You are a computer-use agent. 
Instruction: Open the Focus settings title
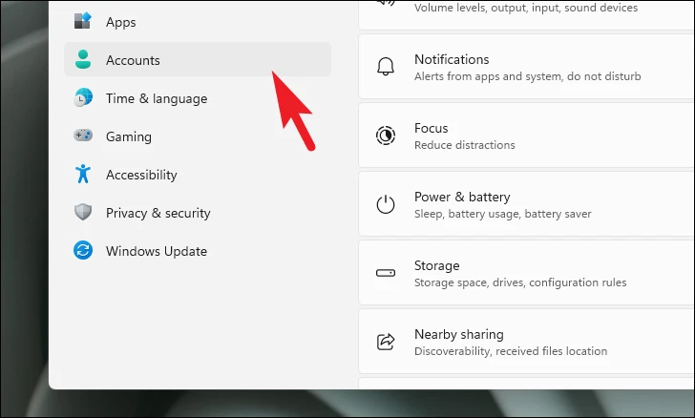click(431, 128)
